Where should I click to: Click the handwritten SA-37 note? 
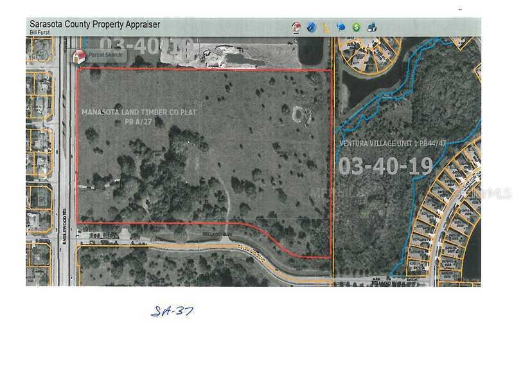tap(172, 311)
